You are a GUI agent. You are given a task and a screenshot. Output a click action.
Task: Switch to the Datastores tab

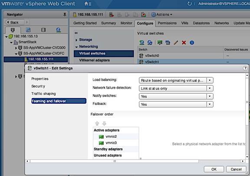click(201, 23)
